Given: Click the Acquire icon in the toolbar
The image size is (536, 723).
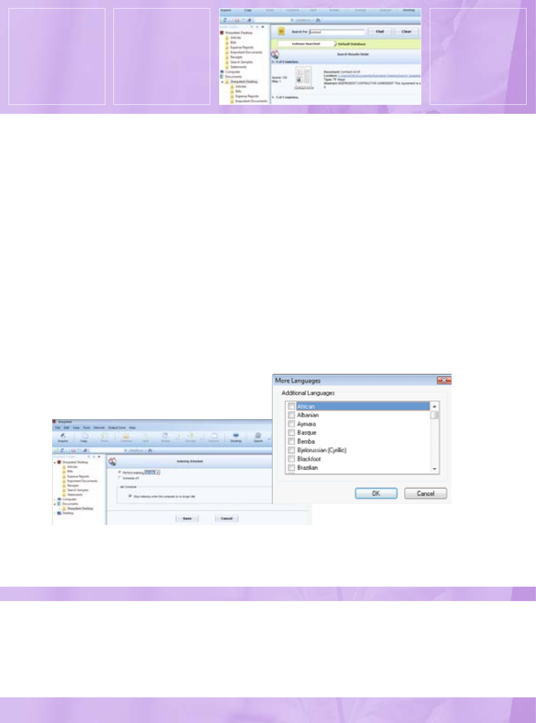Looking at the screenshot, I should 63,437.
